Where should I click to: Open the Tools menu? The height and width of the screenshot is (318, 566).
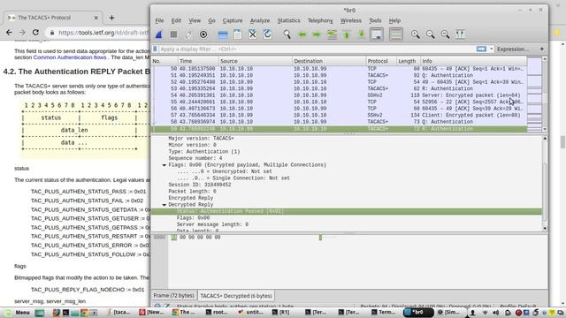pos(375,20)
